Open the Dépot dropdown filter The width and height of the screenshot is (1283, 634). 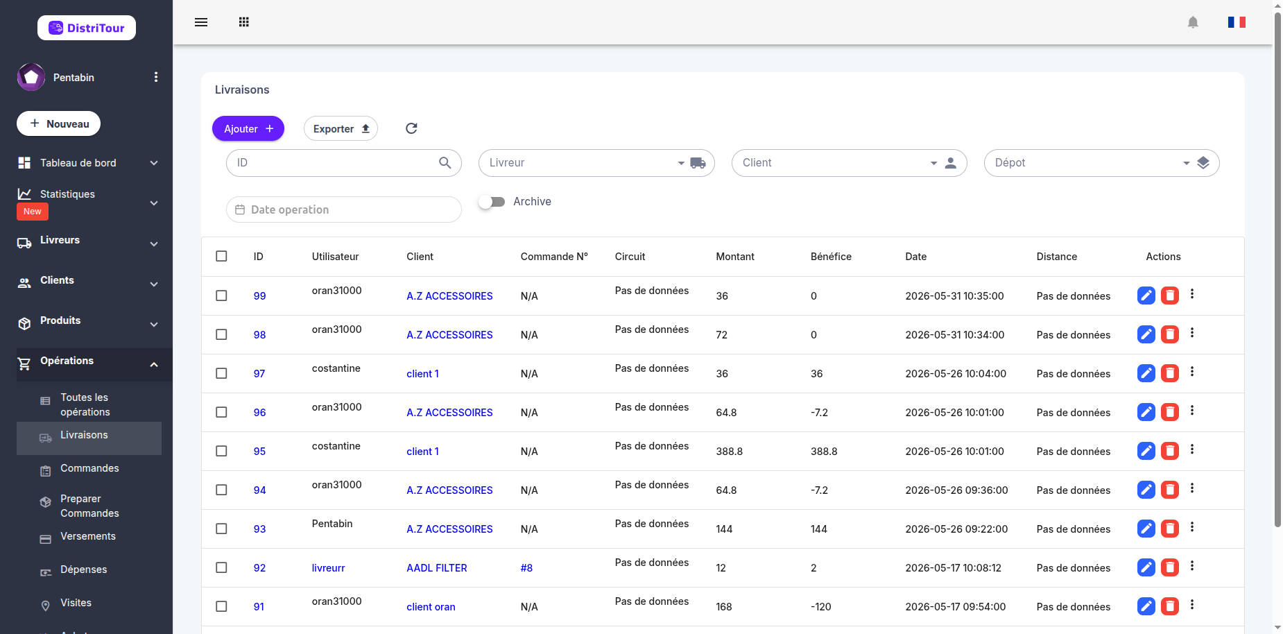[1101, 163]
